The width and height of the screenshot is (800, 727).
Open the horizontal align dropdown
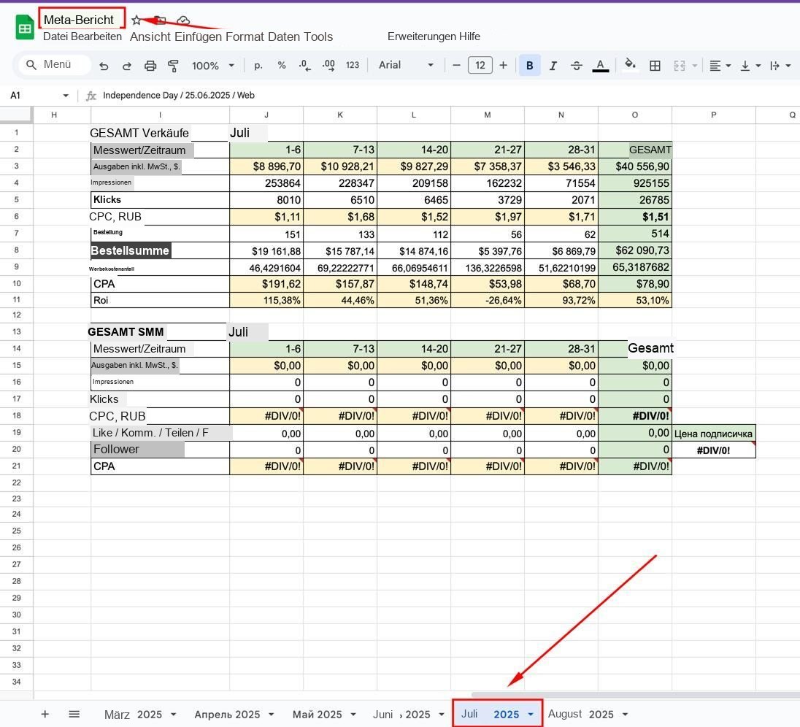point(720,66)
